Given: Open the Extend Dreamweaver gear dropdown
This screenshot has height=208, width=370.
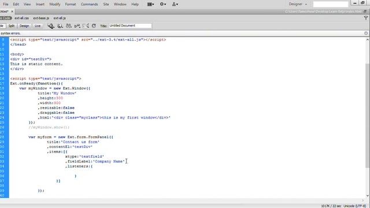Looking at the screenshot, I should [163, 4].
